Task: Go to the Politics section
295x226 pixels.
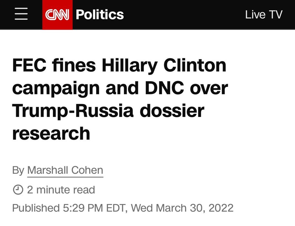Action: click(x=100, y=15)
